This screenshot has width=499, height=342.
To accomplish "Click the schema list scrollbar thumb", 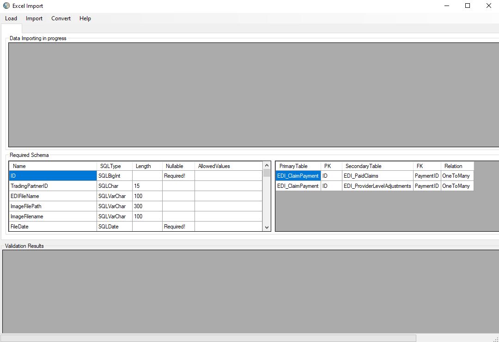I will pyautogui.click(x=267, y=173).
